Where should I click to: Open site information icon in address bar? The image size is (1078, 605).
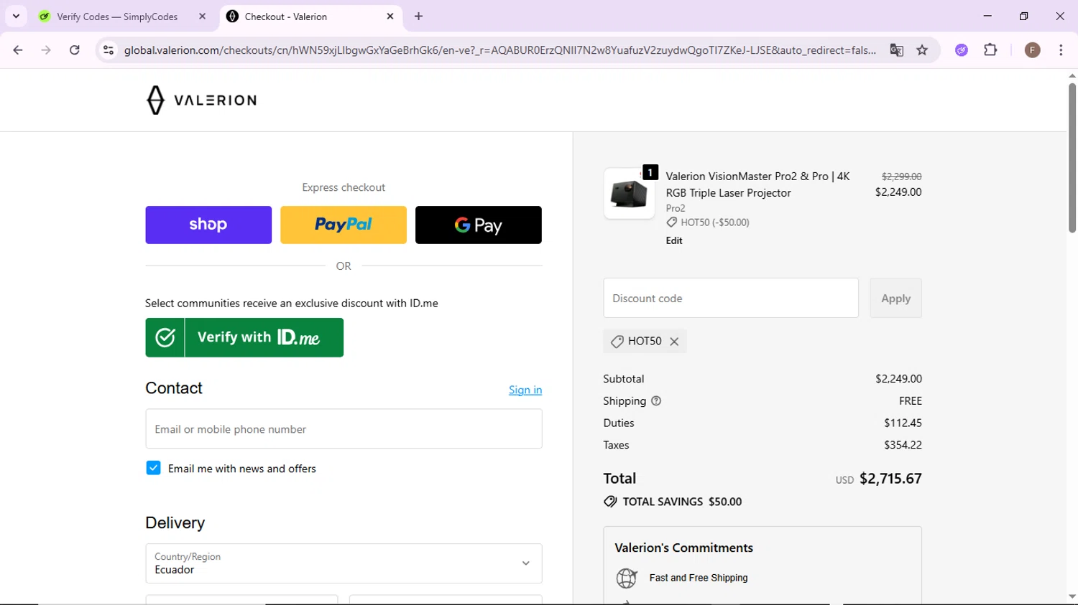pos(109,50)
